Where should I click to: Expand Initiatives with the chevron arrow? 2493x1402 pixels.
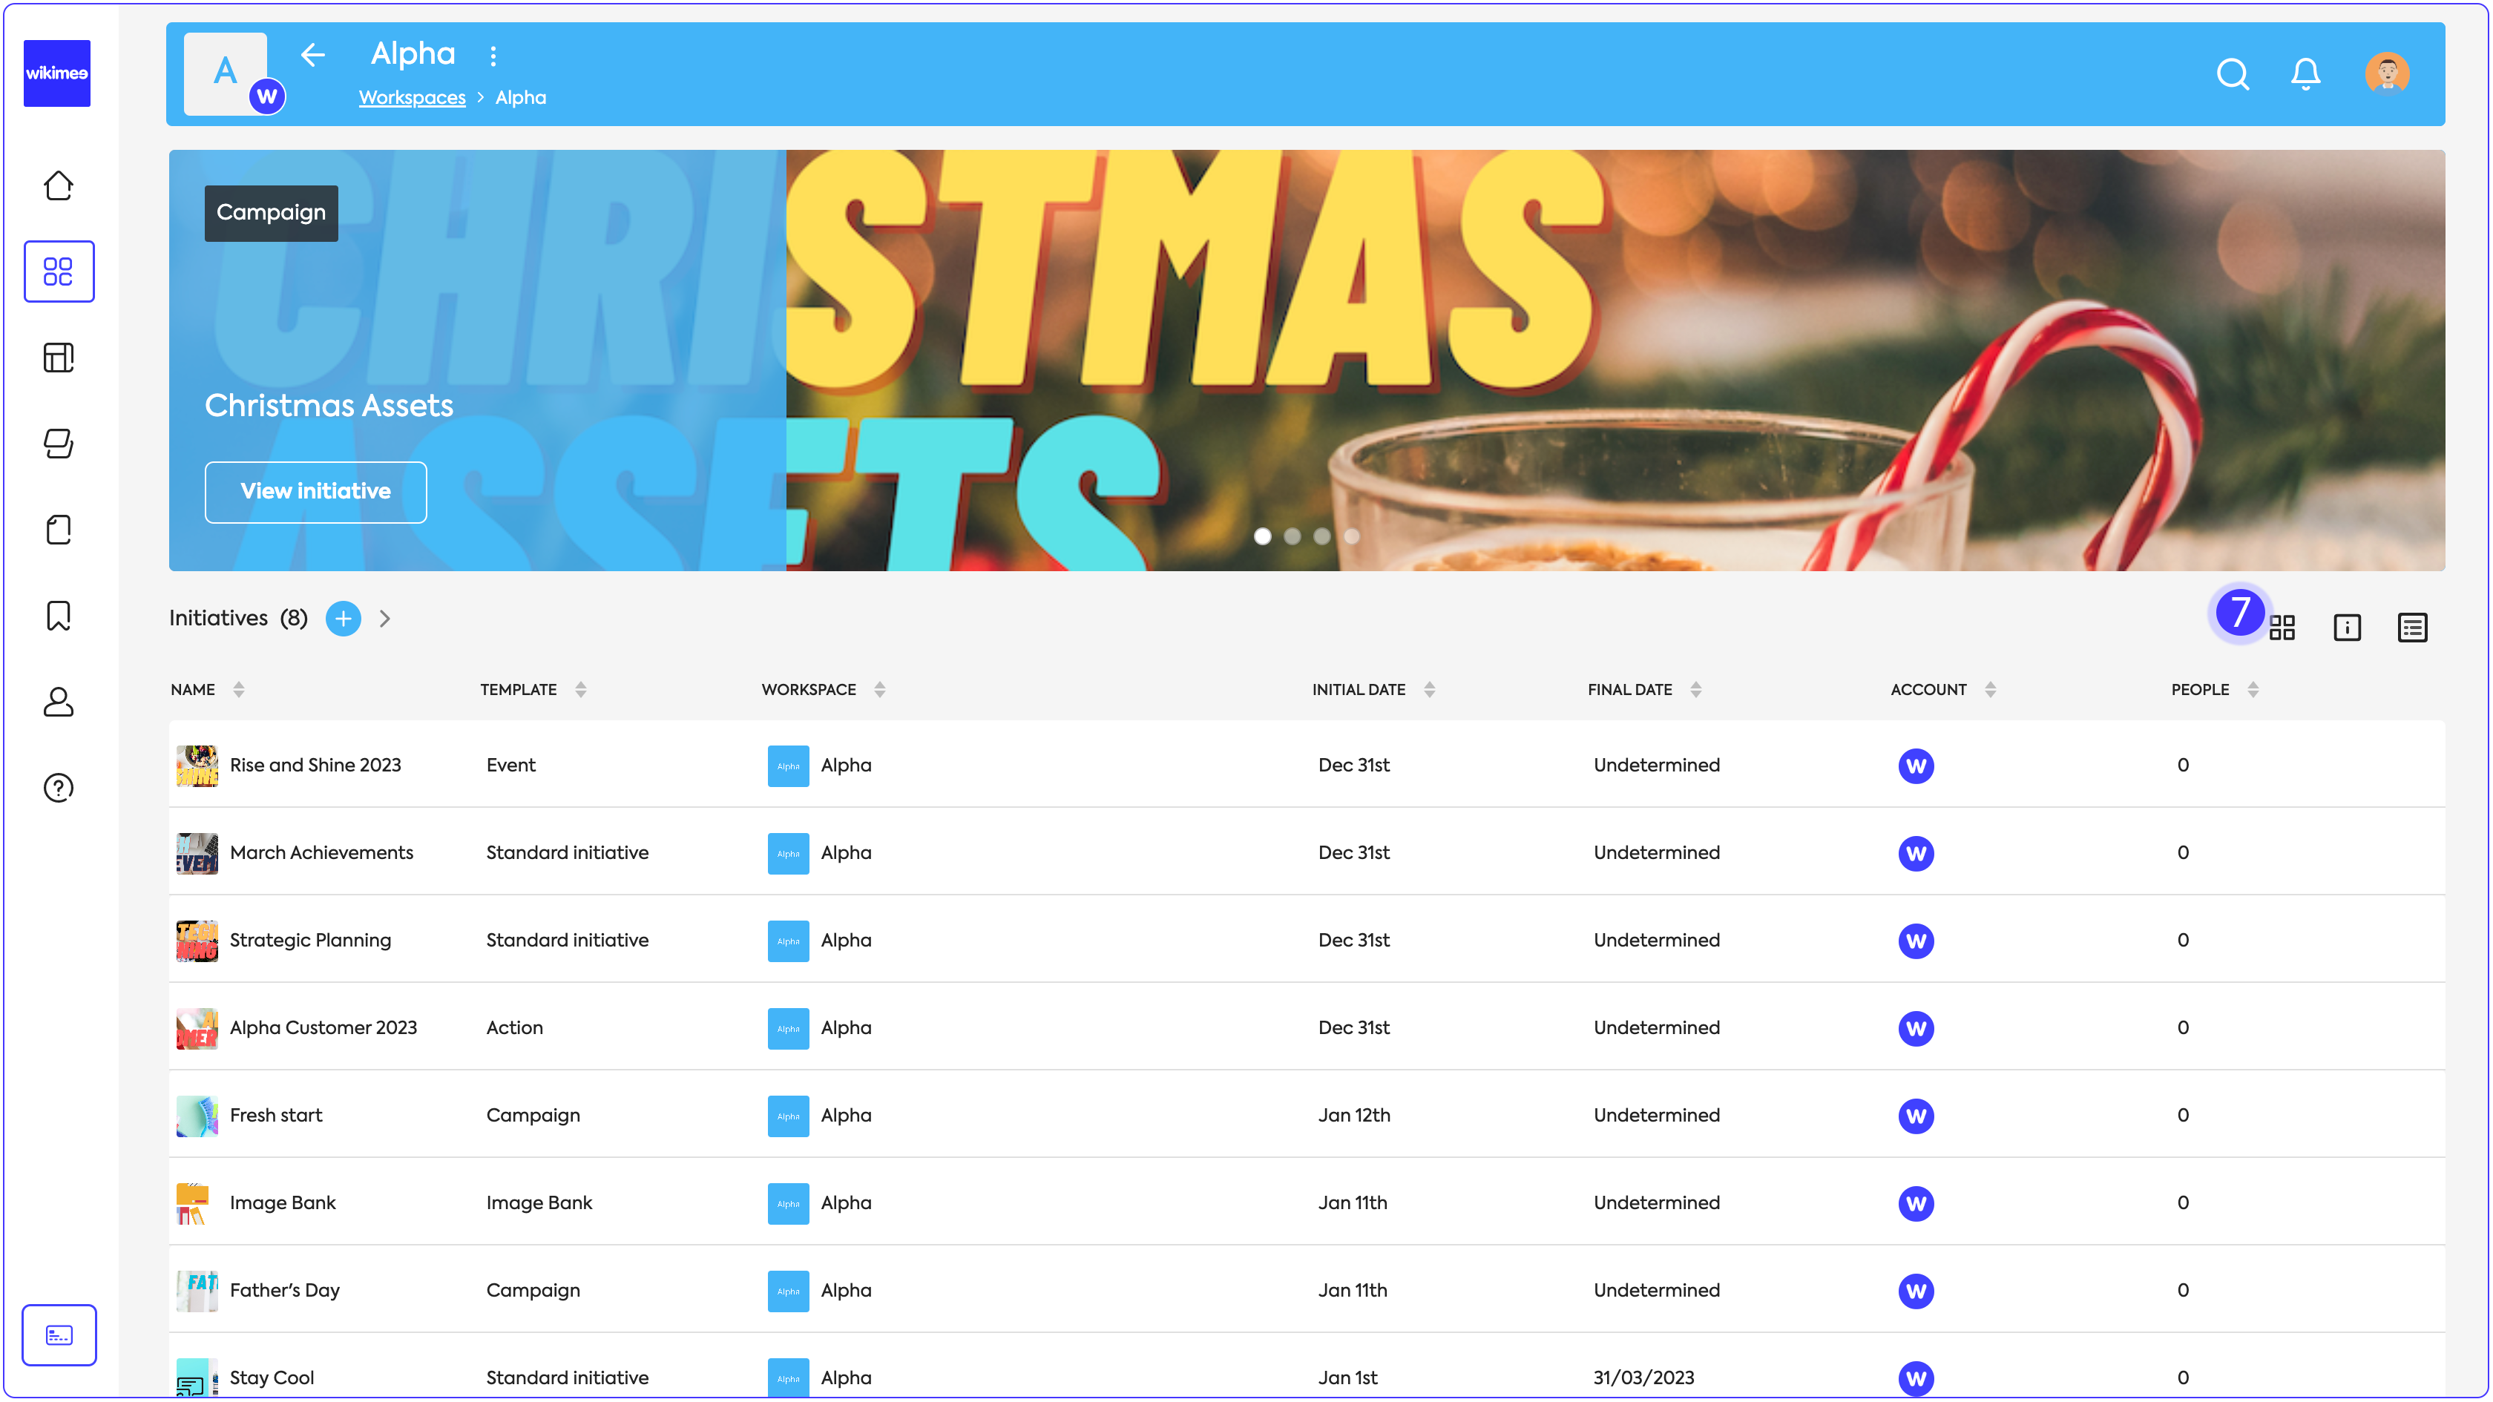click(384, 618)
